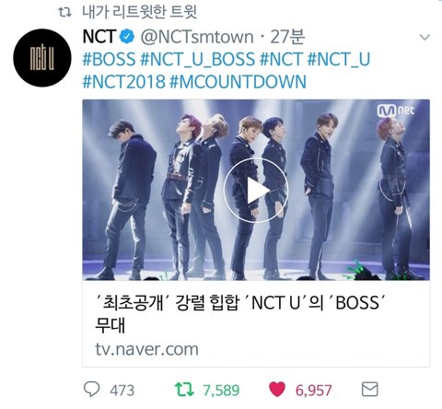Image resolution: width=442 pixels, height=409 pixels.
Task: Open the #MCOUNTDOWN hashtag link
Action: click(238, 82)
